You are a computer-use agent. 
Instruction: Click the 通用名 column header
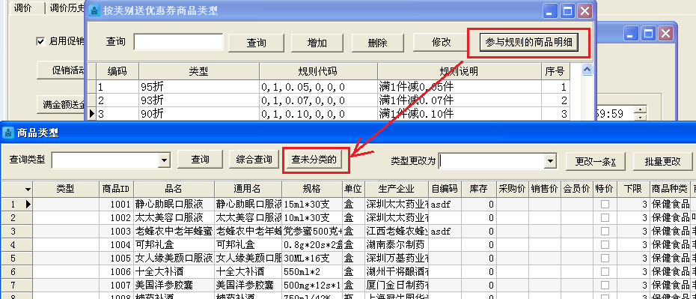pyautogui.click(x=247, y=190)
